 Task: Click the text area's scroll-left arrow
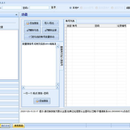(23, 87)
